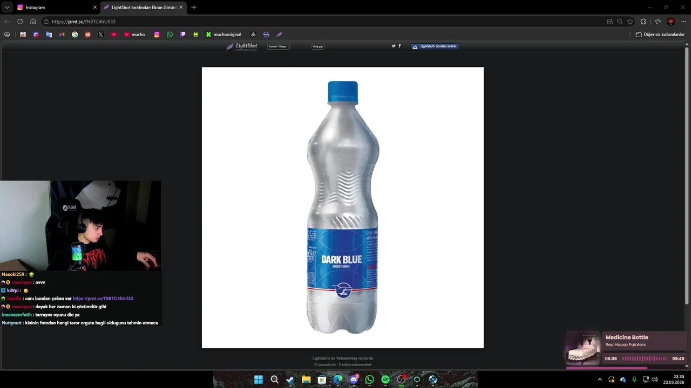Open Discord from the taskbar

tap(354, 379)
